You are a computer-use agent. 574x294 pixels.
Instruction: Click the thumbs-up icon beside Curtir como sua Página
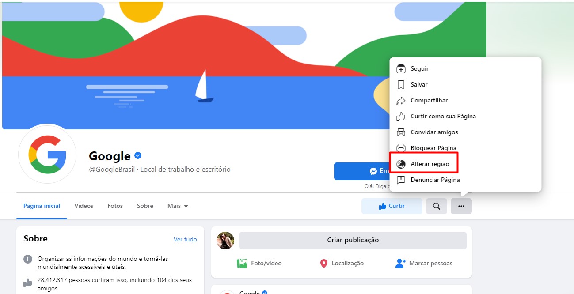(401, 117)
